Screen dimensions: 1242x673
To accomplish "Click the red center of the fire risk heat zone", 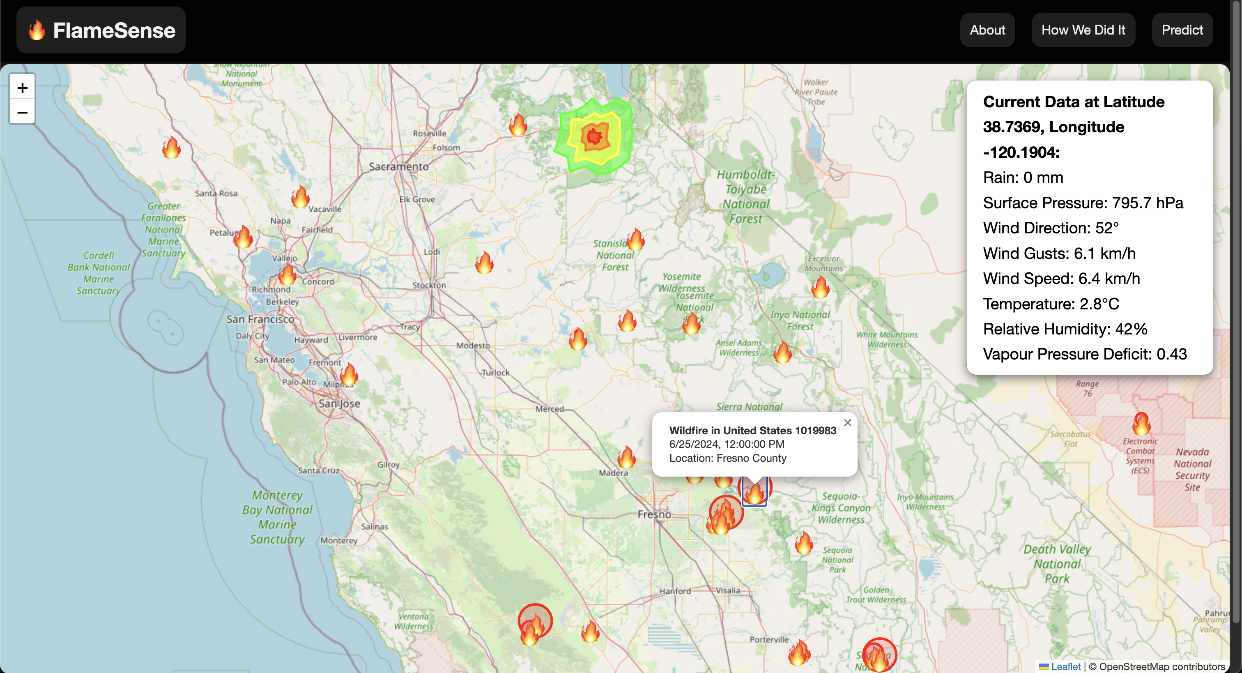I will coord(594,136).
